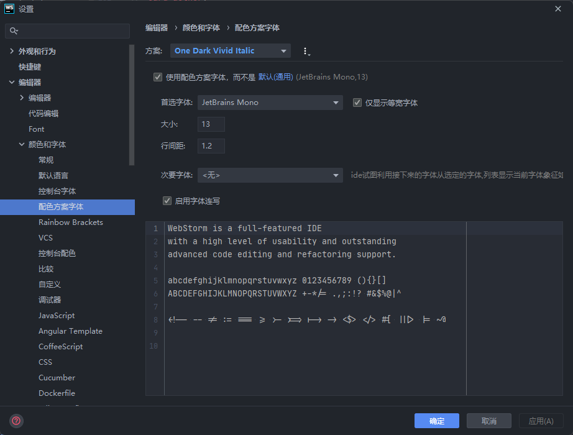The image size is (573, 435).
Task: Select Rainbow Brackets in settings tree
Action: pyautogui.click(x=70, y=222)
